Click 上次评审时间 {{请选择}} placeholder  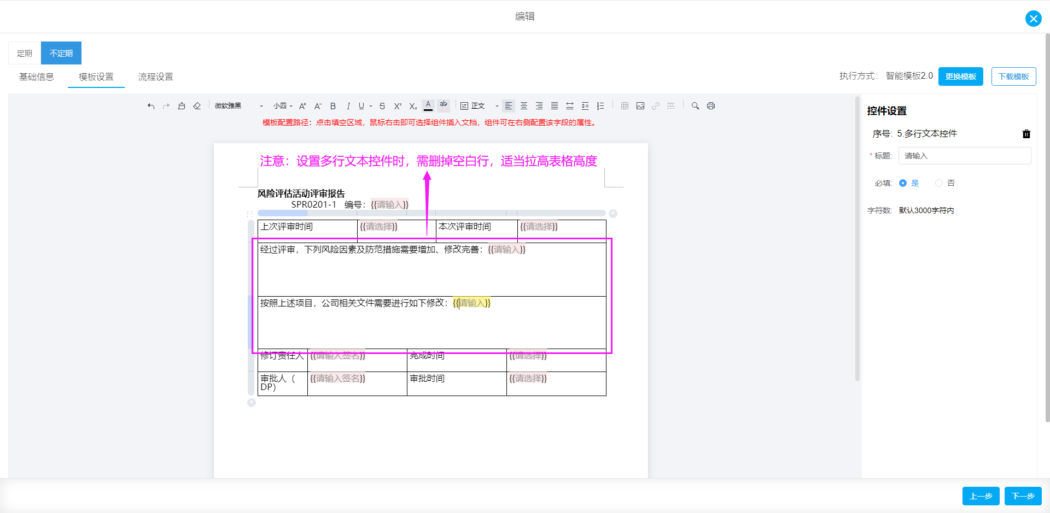coord(378,227)
